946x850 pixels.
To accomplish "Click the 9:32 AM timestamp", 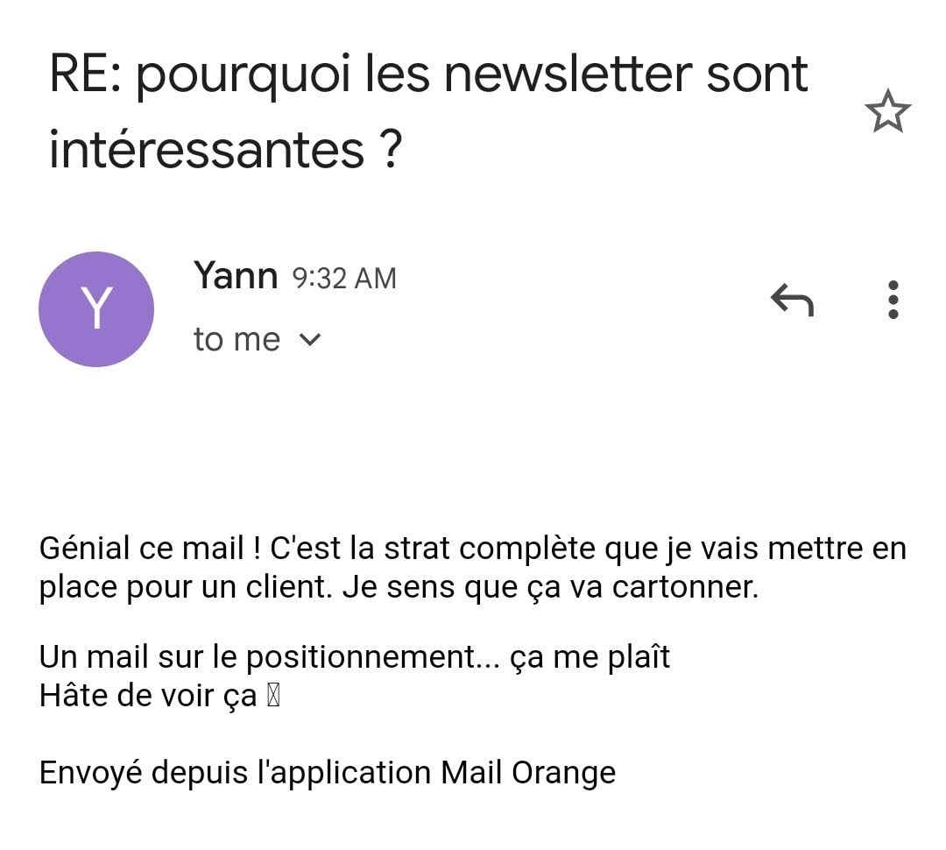I will [344, 279].
